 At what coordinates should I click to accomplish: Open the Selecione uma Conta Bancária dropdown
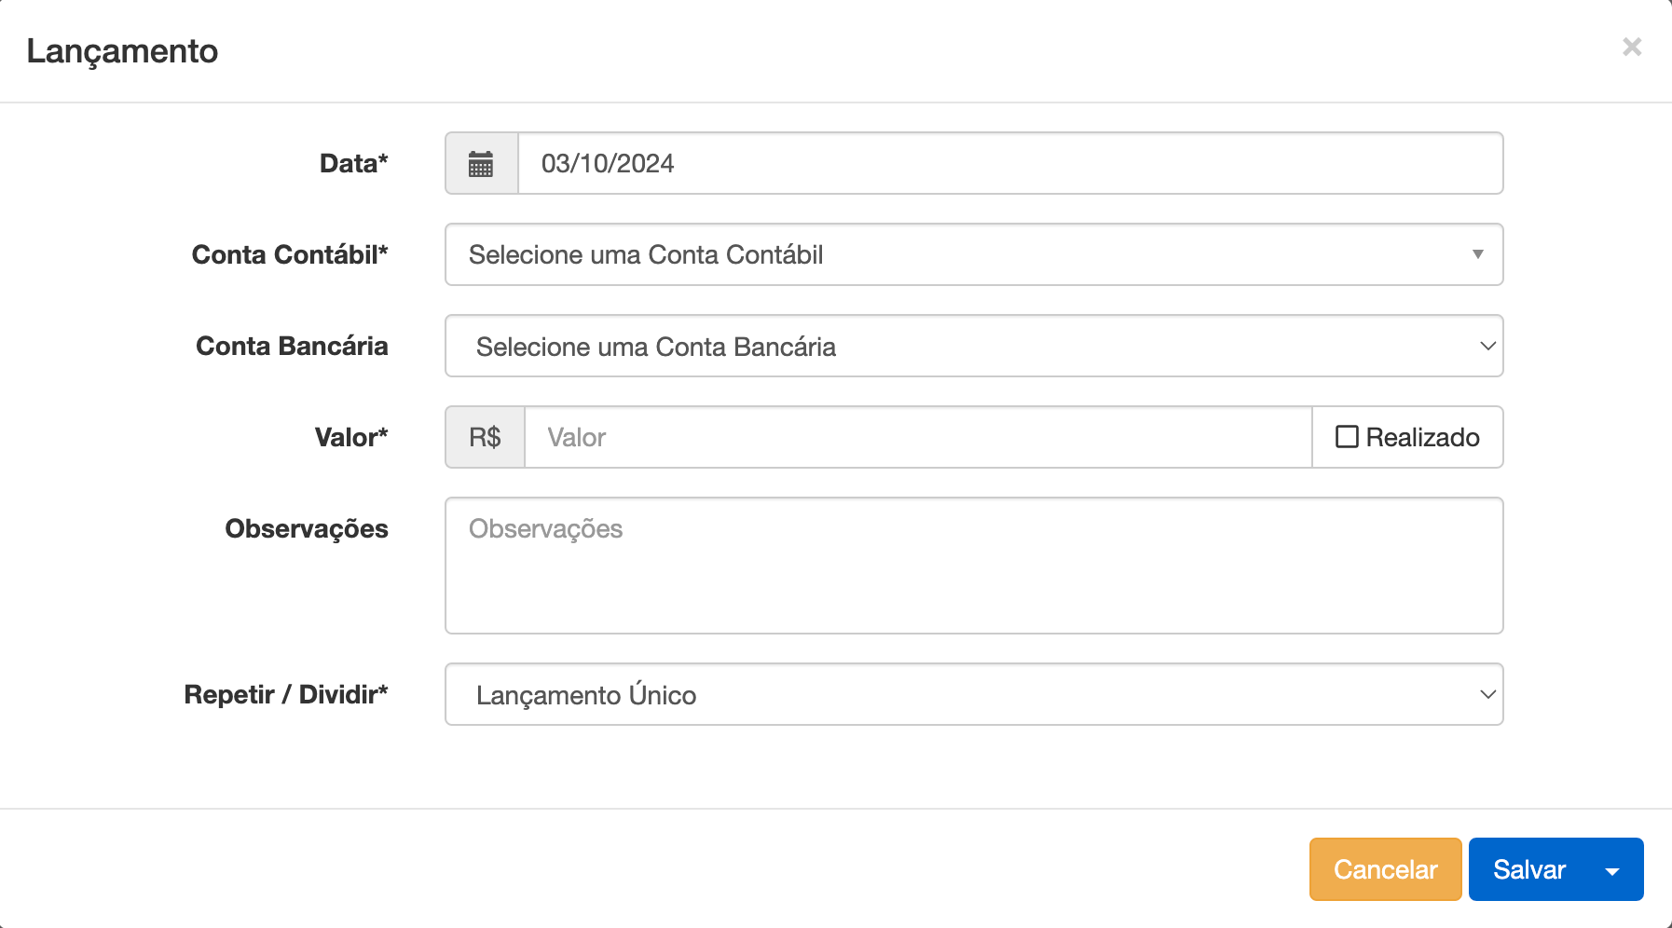pos(973,346)
